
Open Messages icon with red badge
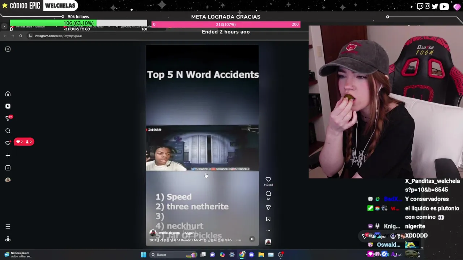8,118
